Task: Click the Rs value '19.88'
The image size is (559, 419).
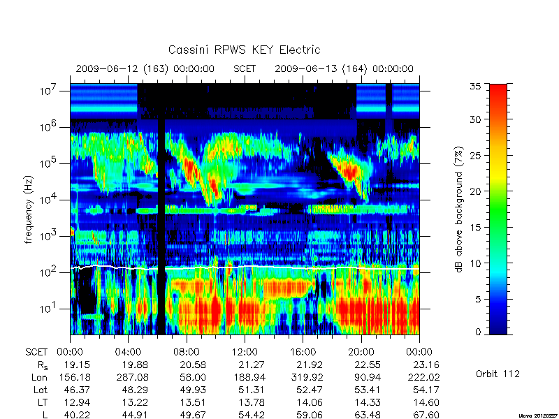Action: (x=135, y=365)
